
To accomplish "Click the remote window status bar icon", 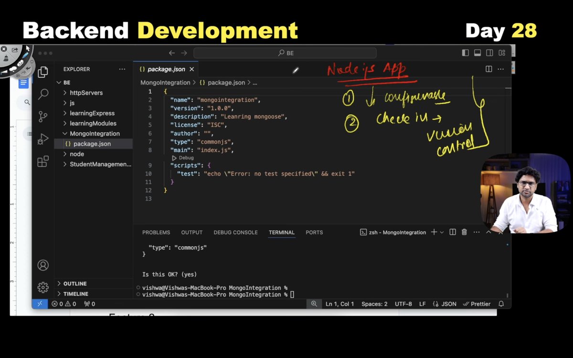I will click(40, 304).
